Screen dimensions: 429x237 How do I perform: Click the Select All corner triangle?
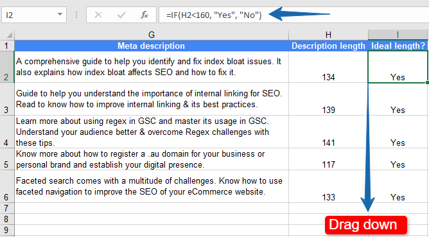(x=9, y=35)
